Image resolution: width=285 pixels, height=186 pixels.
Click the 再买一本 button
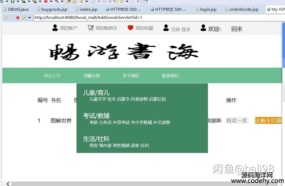tap(237, 121)
